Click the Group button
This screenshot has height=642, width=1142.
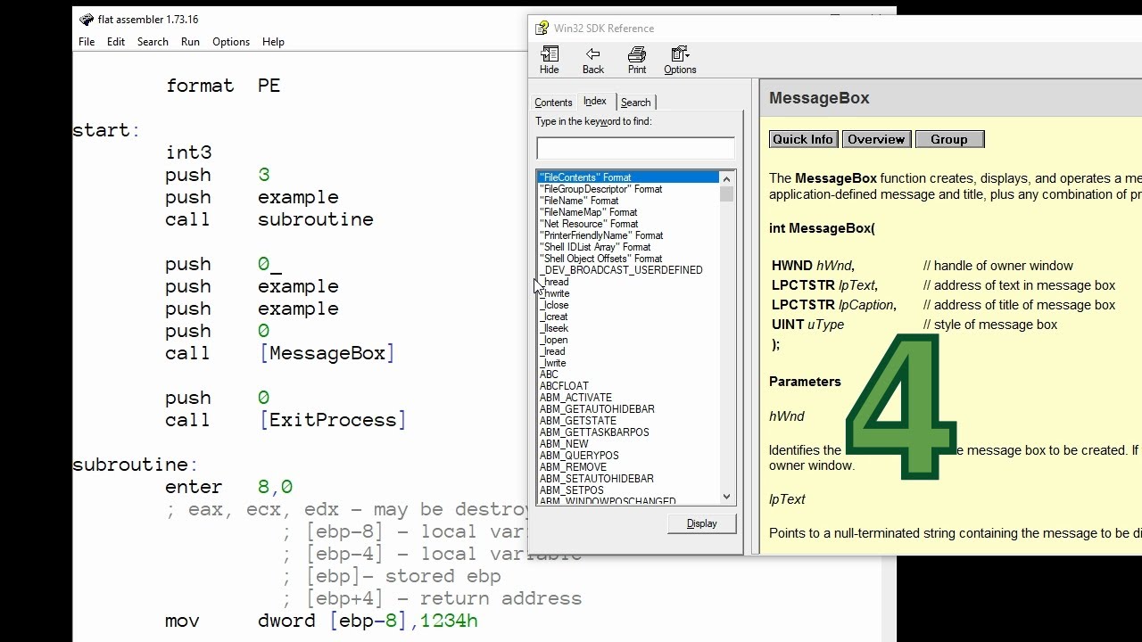pos(949,139)
